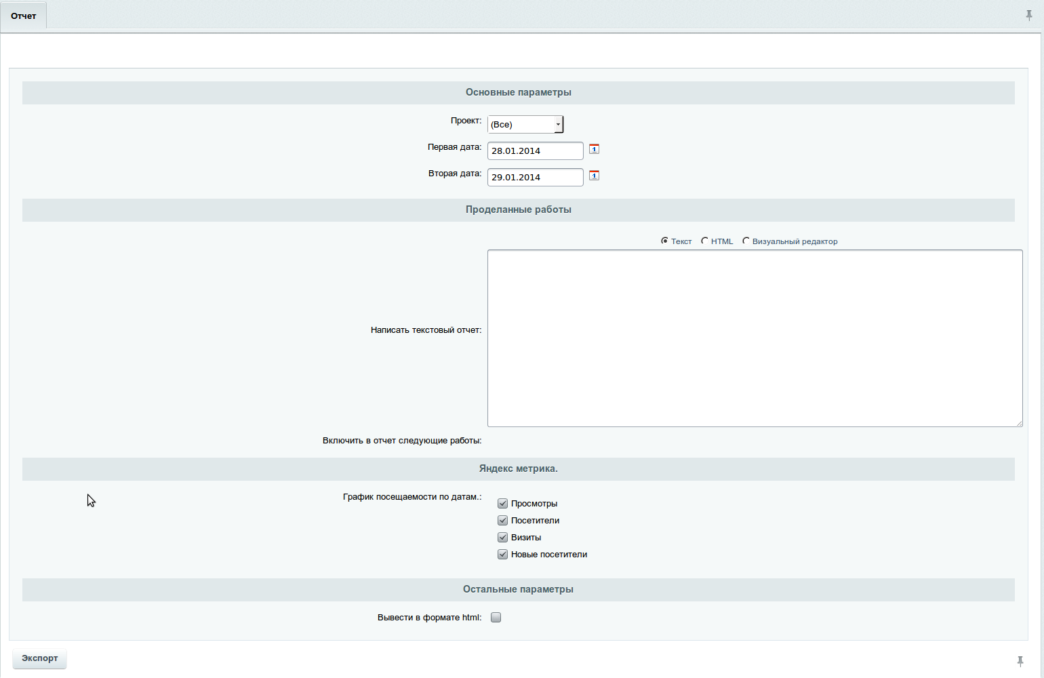
Task: Select the Отчет tab
Action: pos(23,15)
